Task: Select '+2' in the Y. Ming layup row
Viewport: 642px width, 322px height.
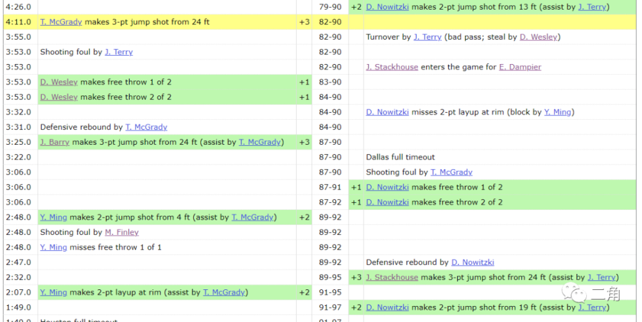Action: [304, 293]
